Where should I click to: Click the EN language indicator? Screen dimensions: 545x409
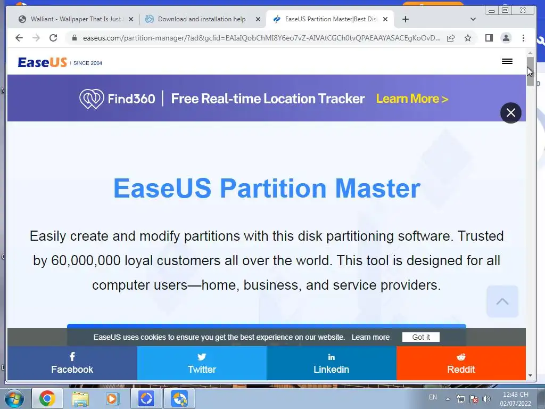(x=433, y=397)
